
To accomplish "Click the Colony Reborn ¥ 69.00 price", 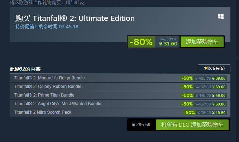I will [219, 87].
